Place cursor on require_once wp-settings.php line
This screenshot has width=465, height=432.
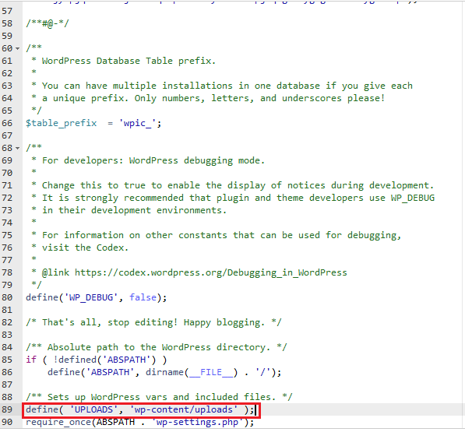(140, 422)
